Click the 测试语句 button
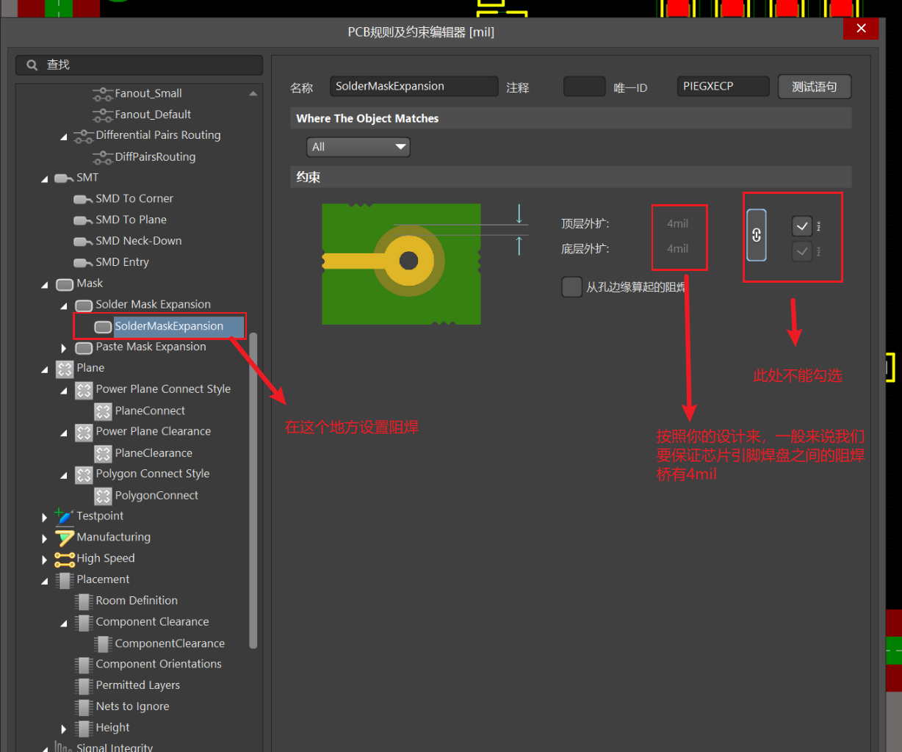 point(815,87)
